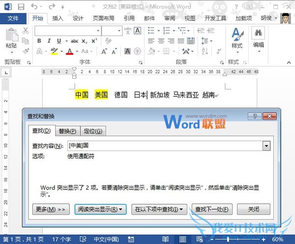Sort paragraphs A to Z
Image resolution: width=295 pixels, height=244 pixels.
click(x=205, y=51)
